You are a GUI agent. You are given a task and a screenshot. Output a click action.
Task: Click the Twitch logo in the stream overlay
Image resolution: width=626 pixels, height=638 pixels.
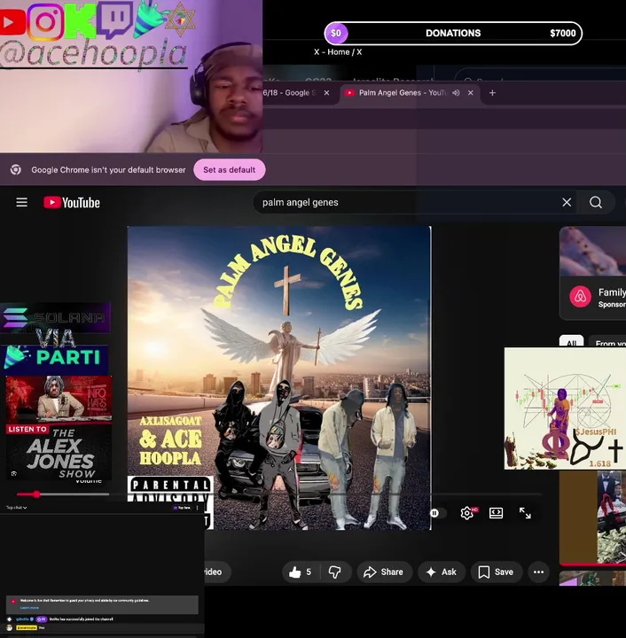(x=116, y=19)
